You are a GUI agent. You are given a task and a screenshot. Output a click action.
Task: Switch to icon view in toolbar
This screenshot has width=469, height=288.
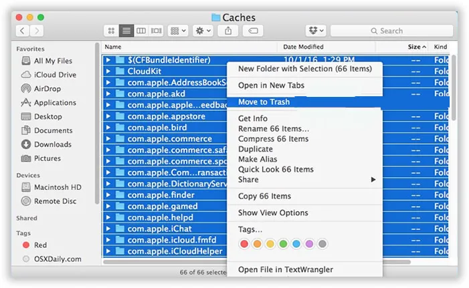[111, 31]
